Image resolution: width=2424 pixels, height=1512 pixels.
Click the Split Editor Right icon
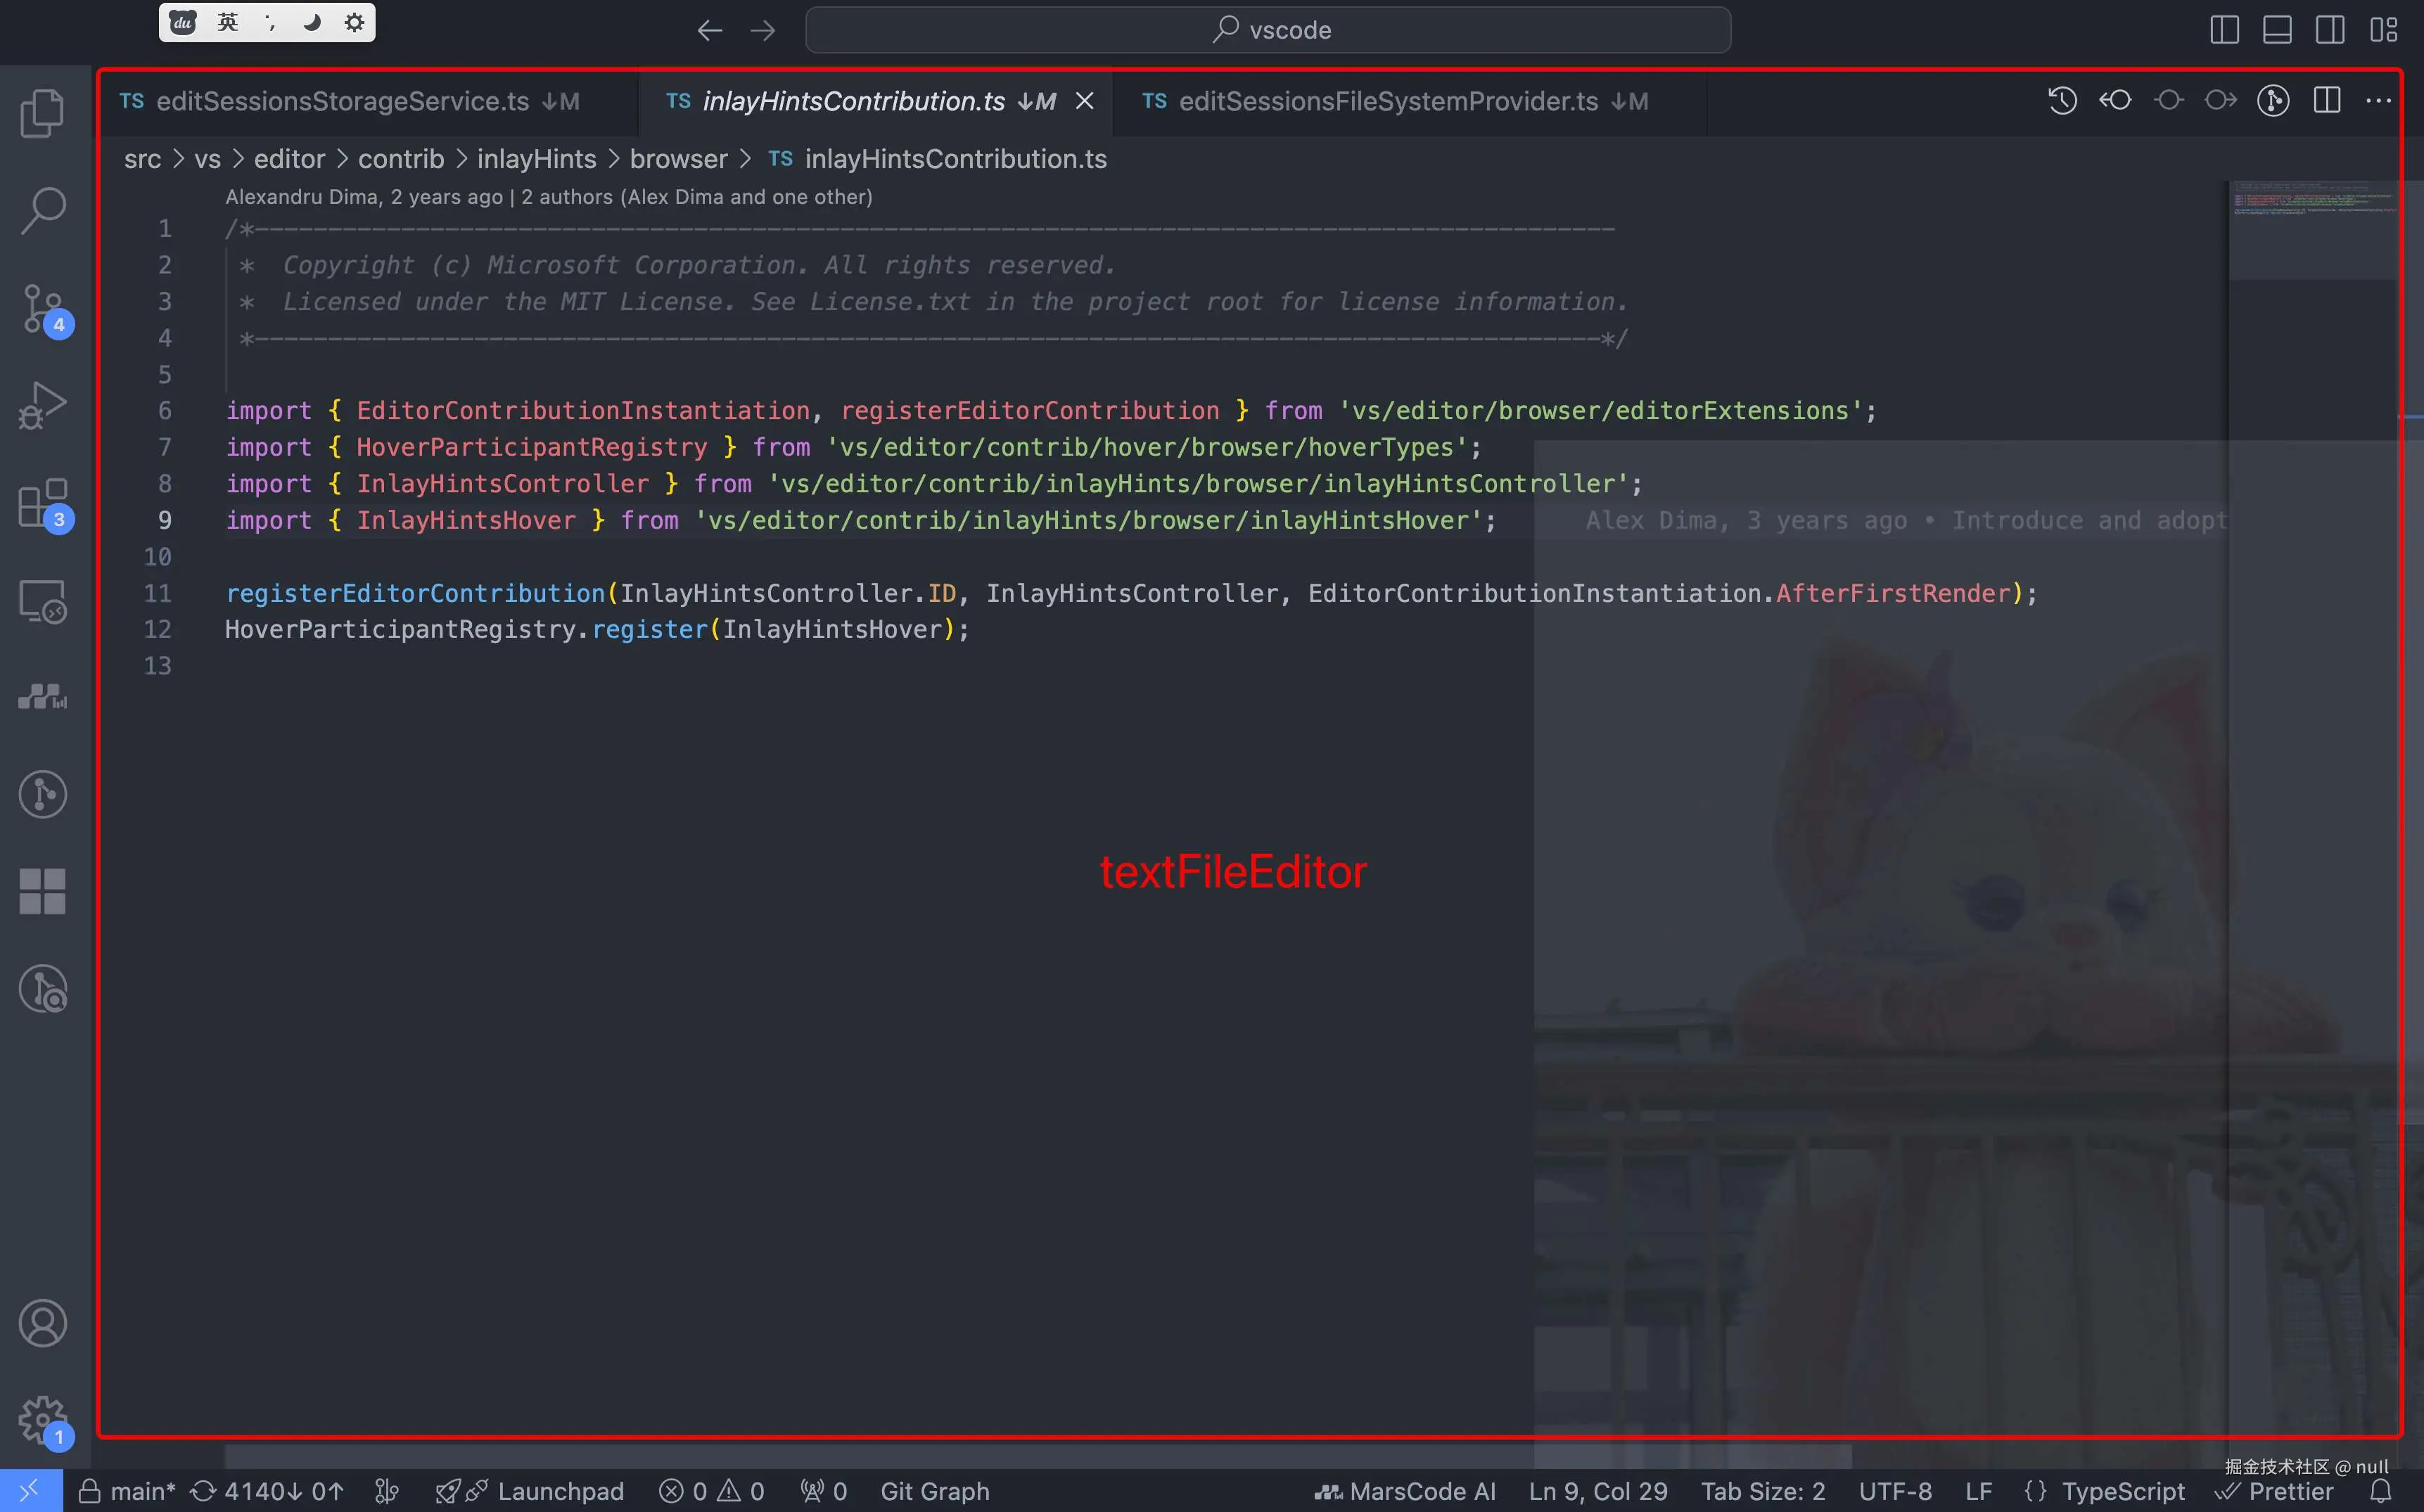[2326, 101]
